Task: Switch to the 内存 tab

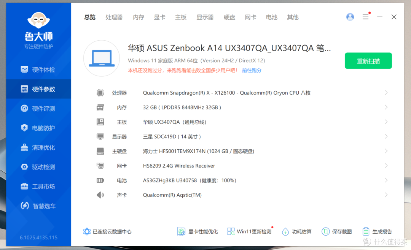Action: [x=139, y=17]
